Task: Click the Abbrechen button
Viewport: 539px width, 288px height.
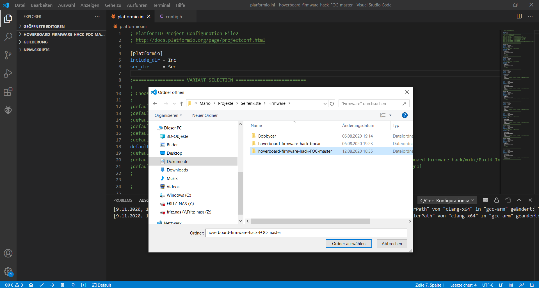Action: (x=392, y=244)
